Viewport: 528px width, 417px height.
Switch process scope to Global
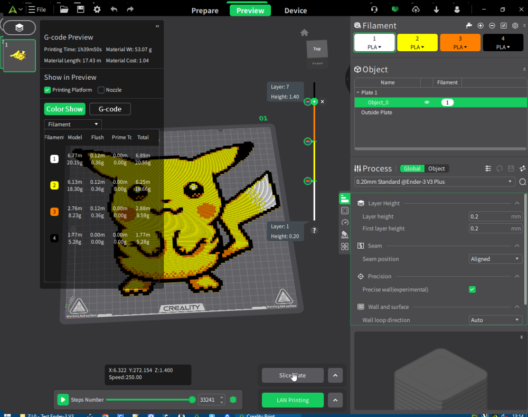(412, 168)
